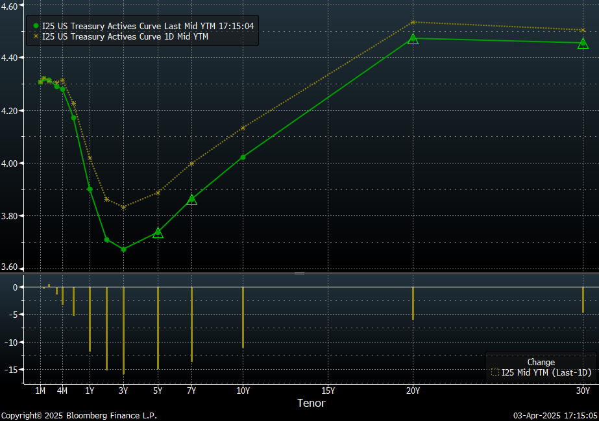Image resolution: width=599 pixels, height=421 pixels.
Task: Click the green star-less dot at 10Y
Action: click(x=243, y=157)
